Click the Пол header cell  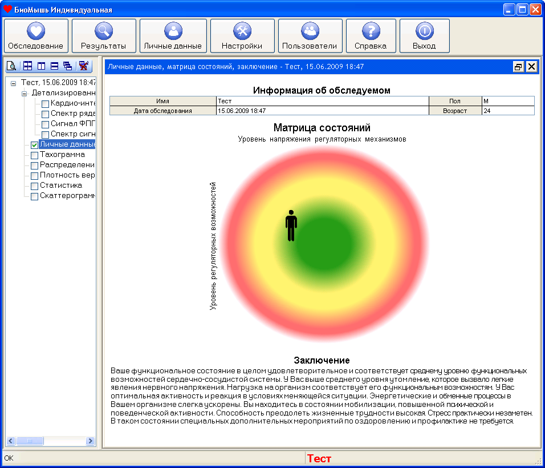click(455, 101)
